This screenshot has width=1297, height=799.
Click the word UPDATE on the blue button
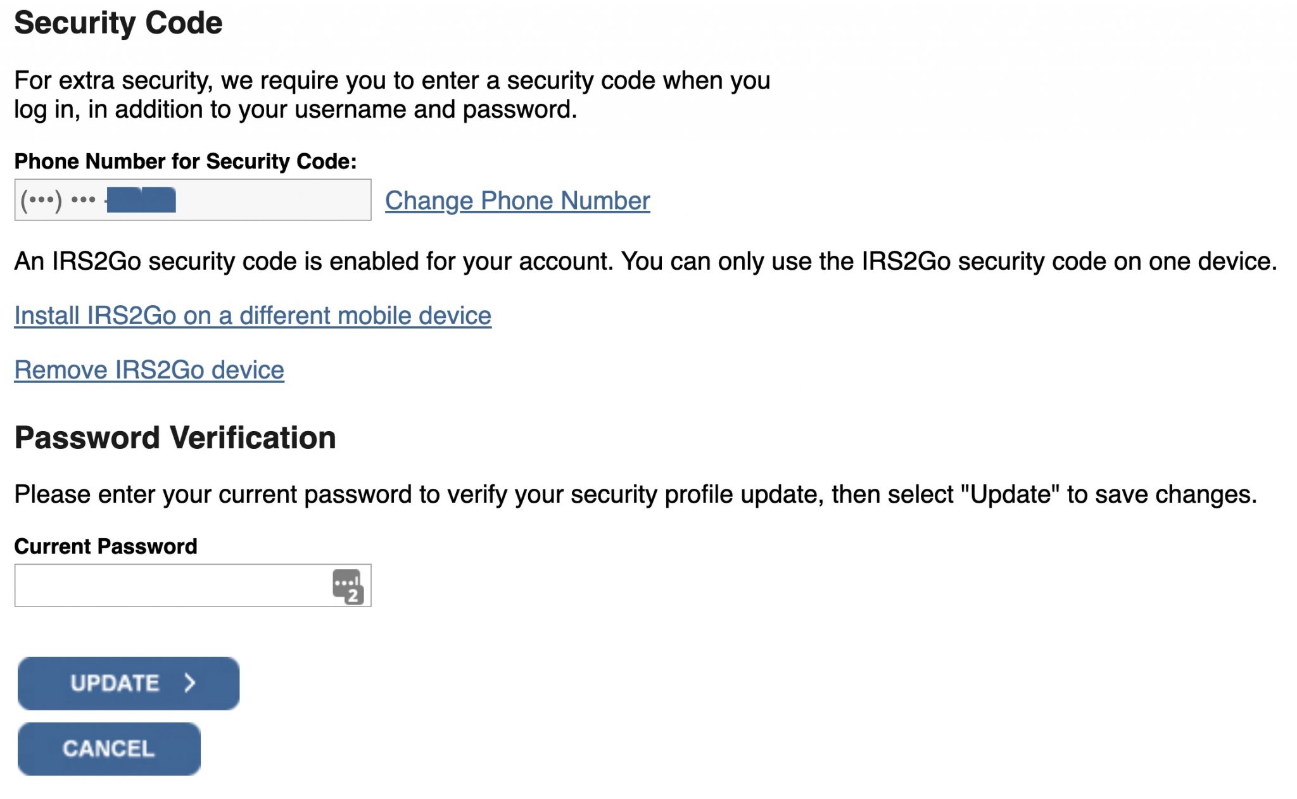(115, 683)
